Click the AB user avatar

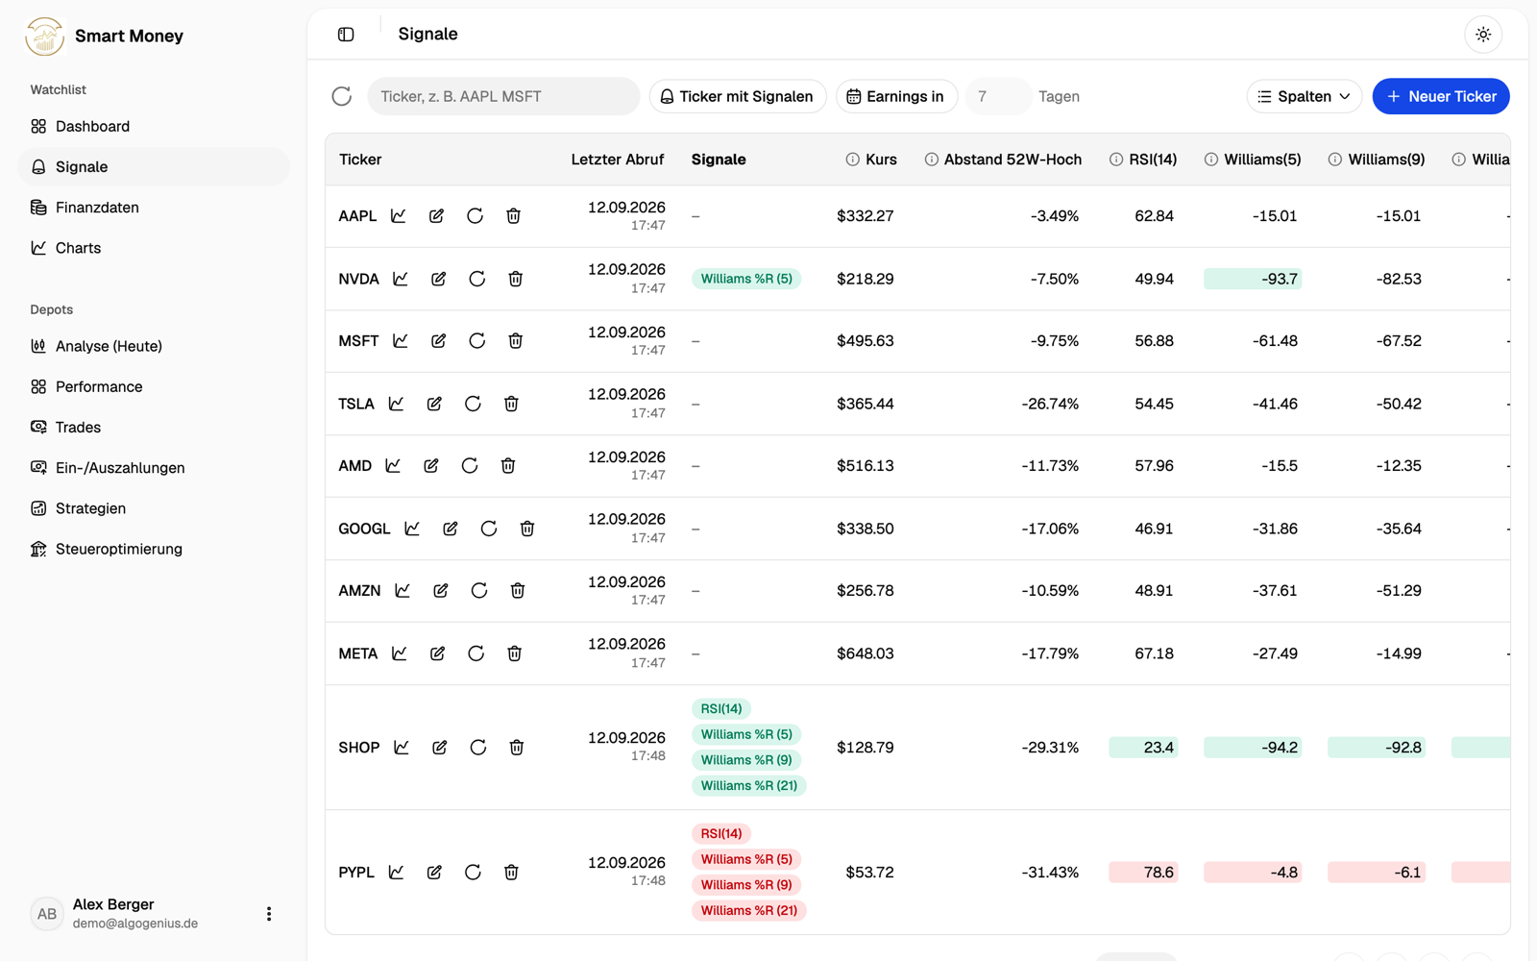point(47,914)
